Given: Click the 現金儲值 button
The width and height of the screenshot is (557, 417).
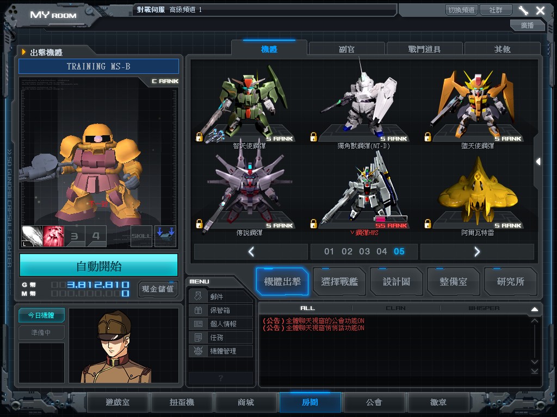Looking at the screenshot, I should point(158,289).
